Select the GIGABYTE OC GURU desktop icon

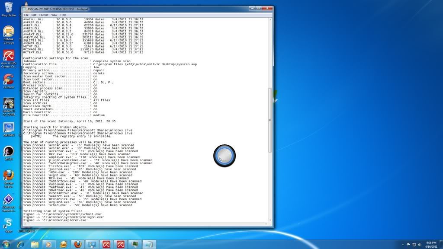[9, 107]
